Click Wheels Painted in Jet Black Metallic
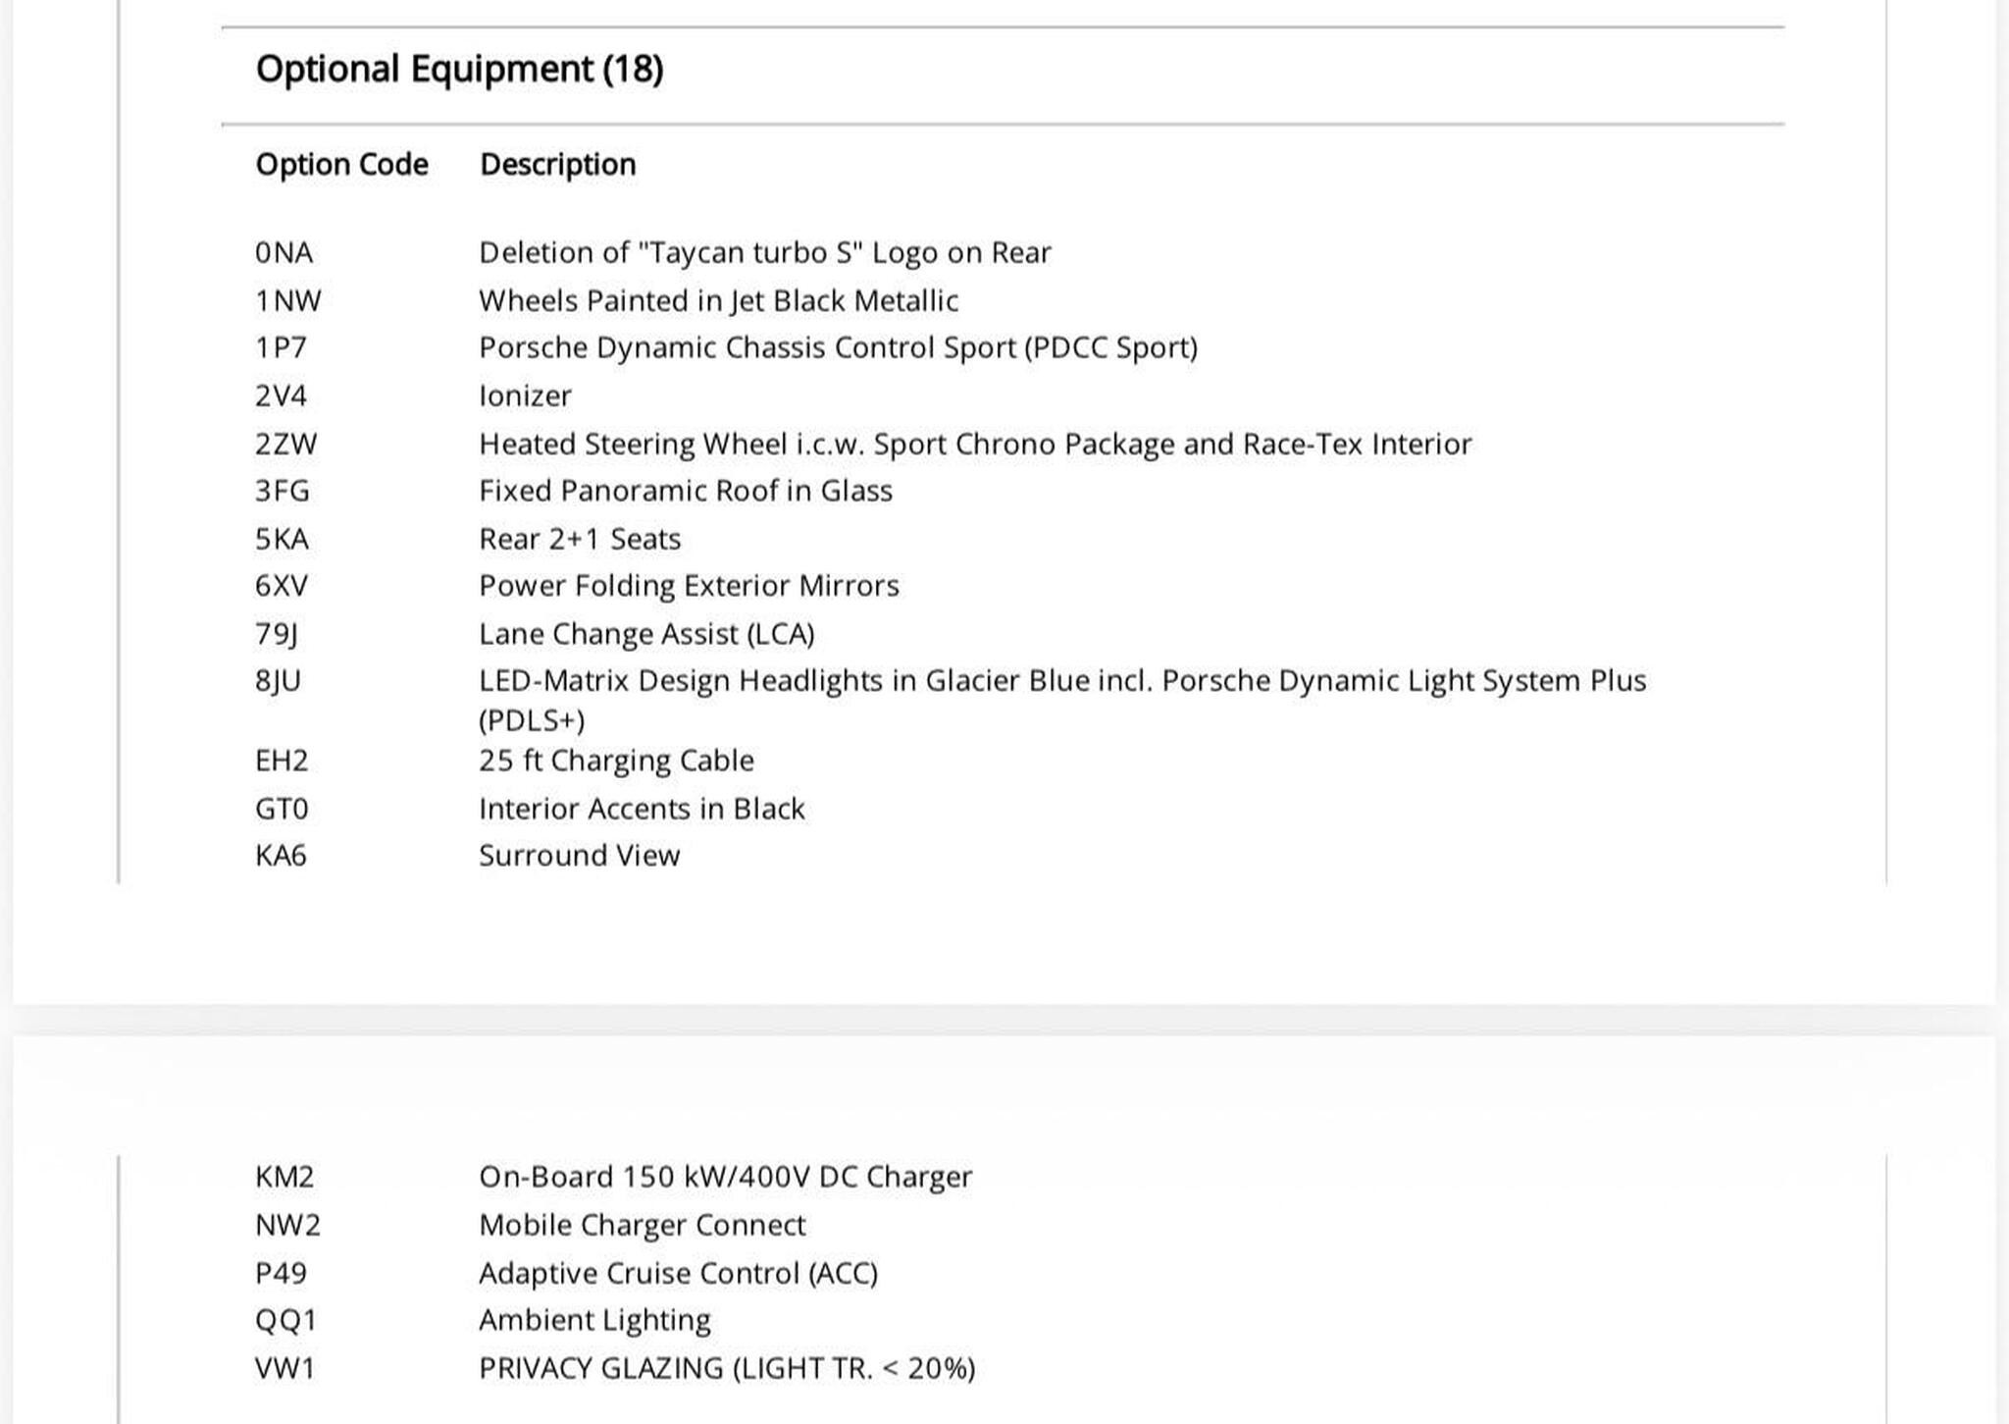This screenshot has height=1424, width=2009. coord(718,301)
